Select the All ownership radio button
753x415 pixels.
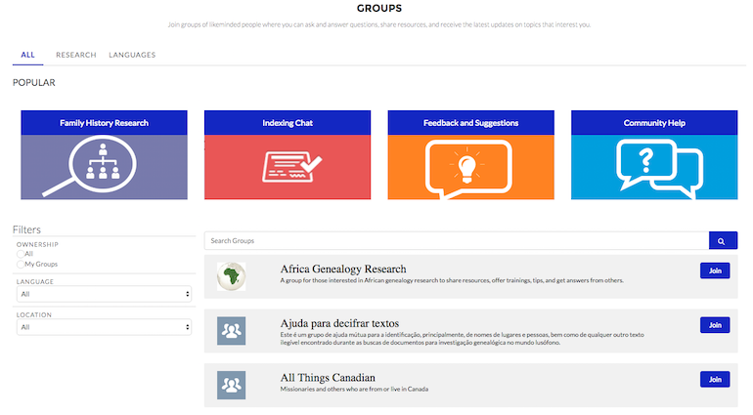(x=21, y=254)
